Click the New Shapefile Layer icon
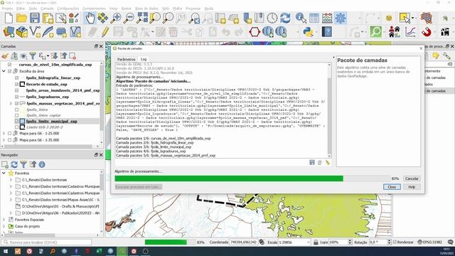455x256 pixels. pos(35,31)
